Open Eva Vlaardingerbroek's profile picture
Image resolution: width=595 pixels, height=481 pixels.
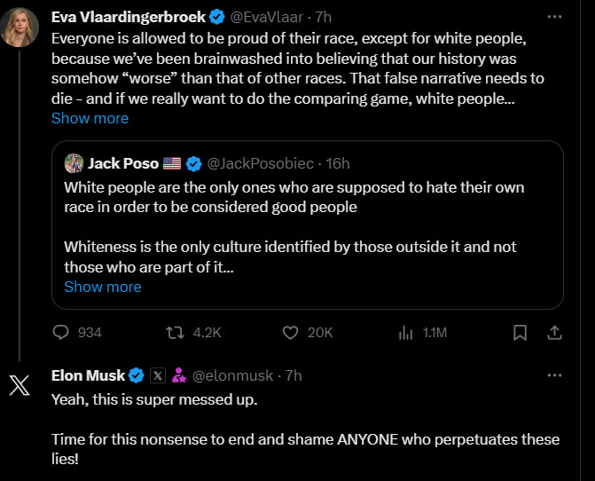20,28
